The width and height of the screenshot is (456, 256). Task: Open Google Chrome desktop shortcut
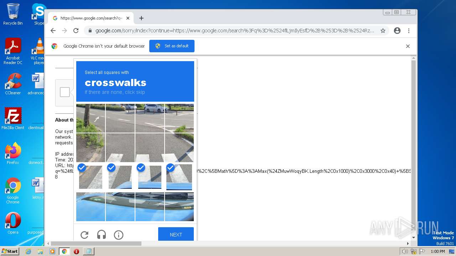point(13,191)
